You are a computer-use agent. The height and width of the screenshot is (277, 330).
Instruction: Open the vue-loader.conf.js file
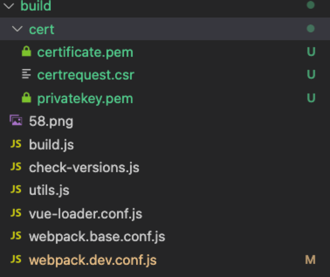[x=86, y=214]
